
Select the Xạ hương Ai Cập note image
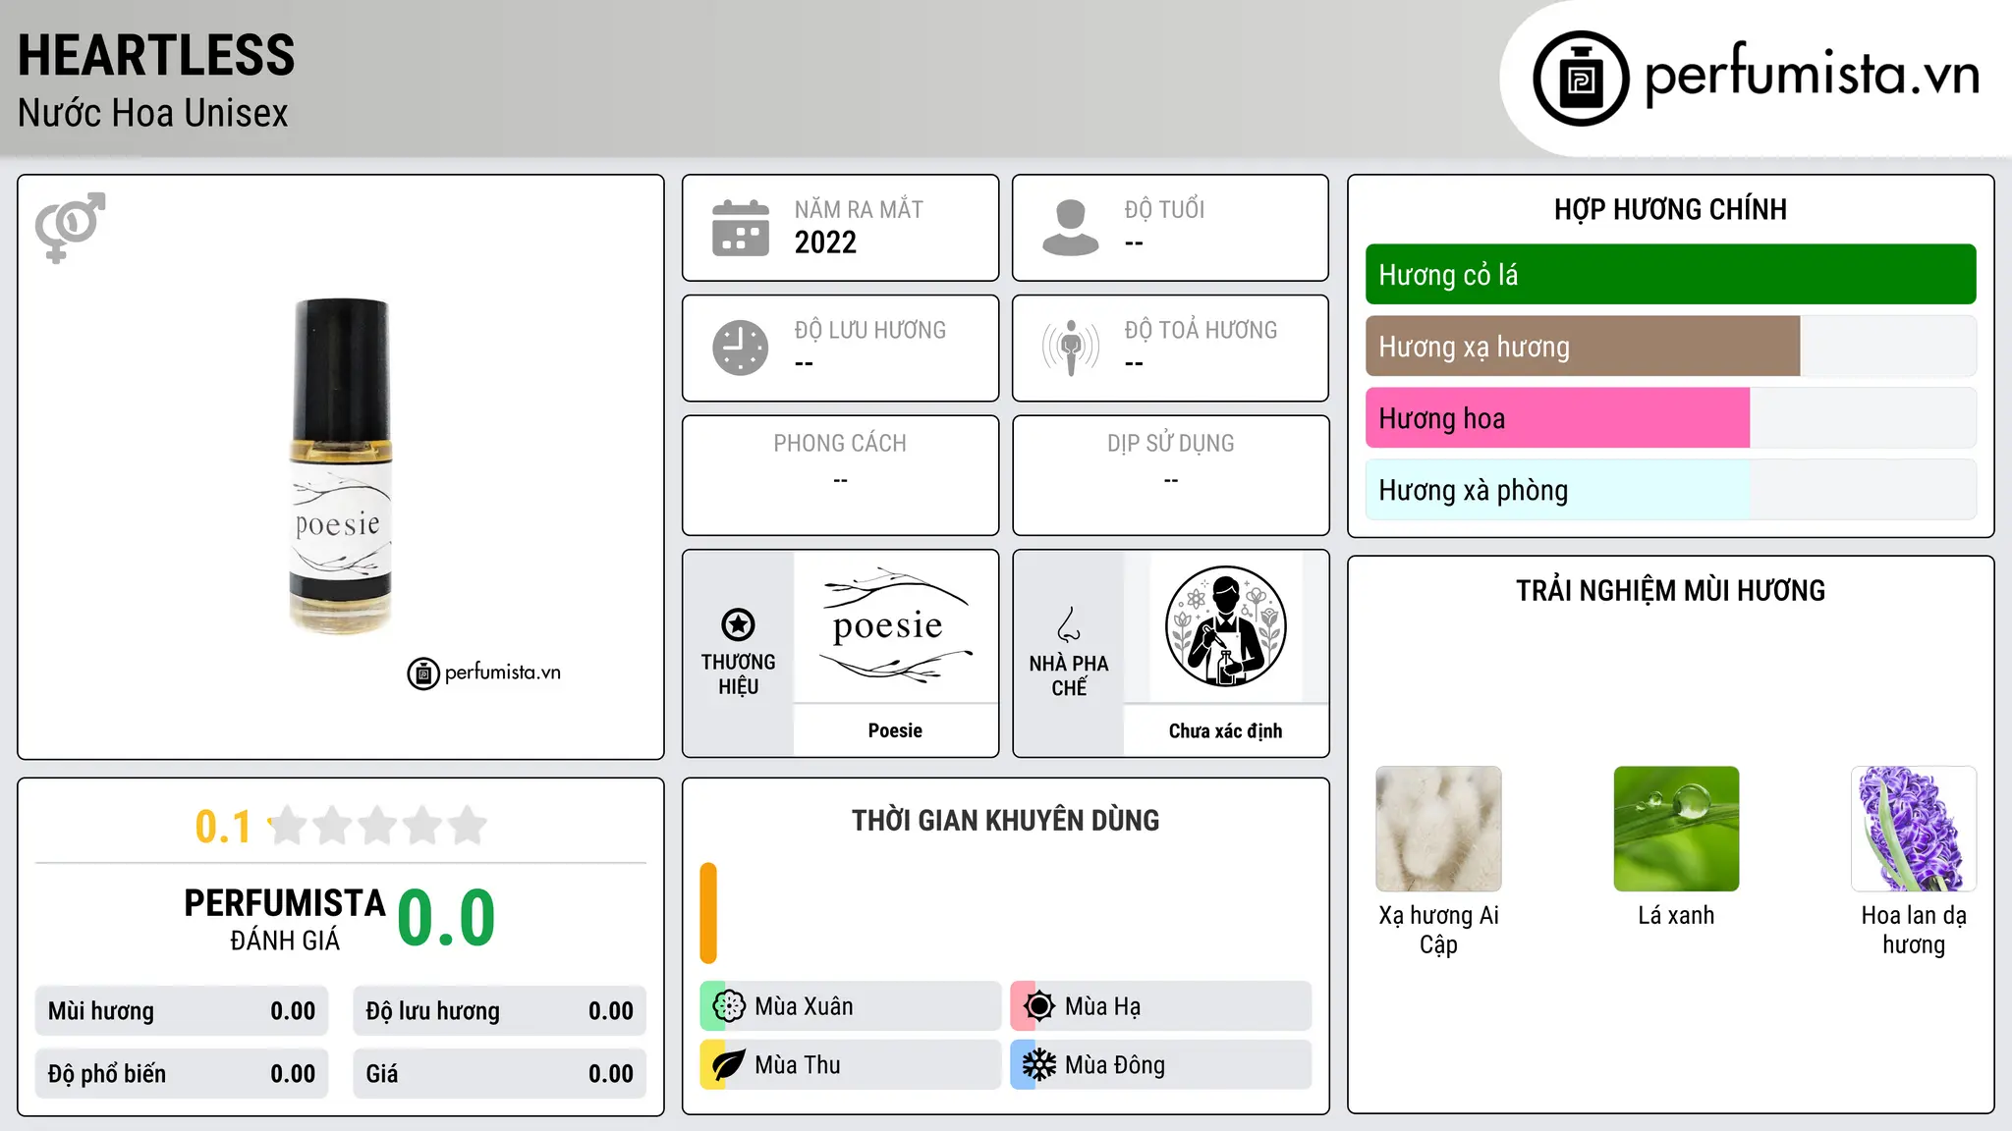[x=1438, y=829]
